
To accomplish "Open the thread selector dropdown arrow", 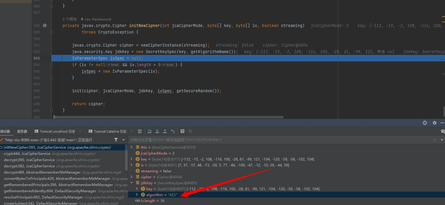I will click(124, 140).
